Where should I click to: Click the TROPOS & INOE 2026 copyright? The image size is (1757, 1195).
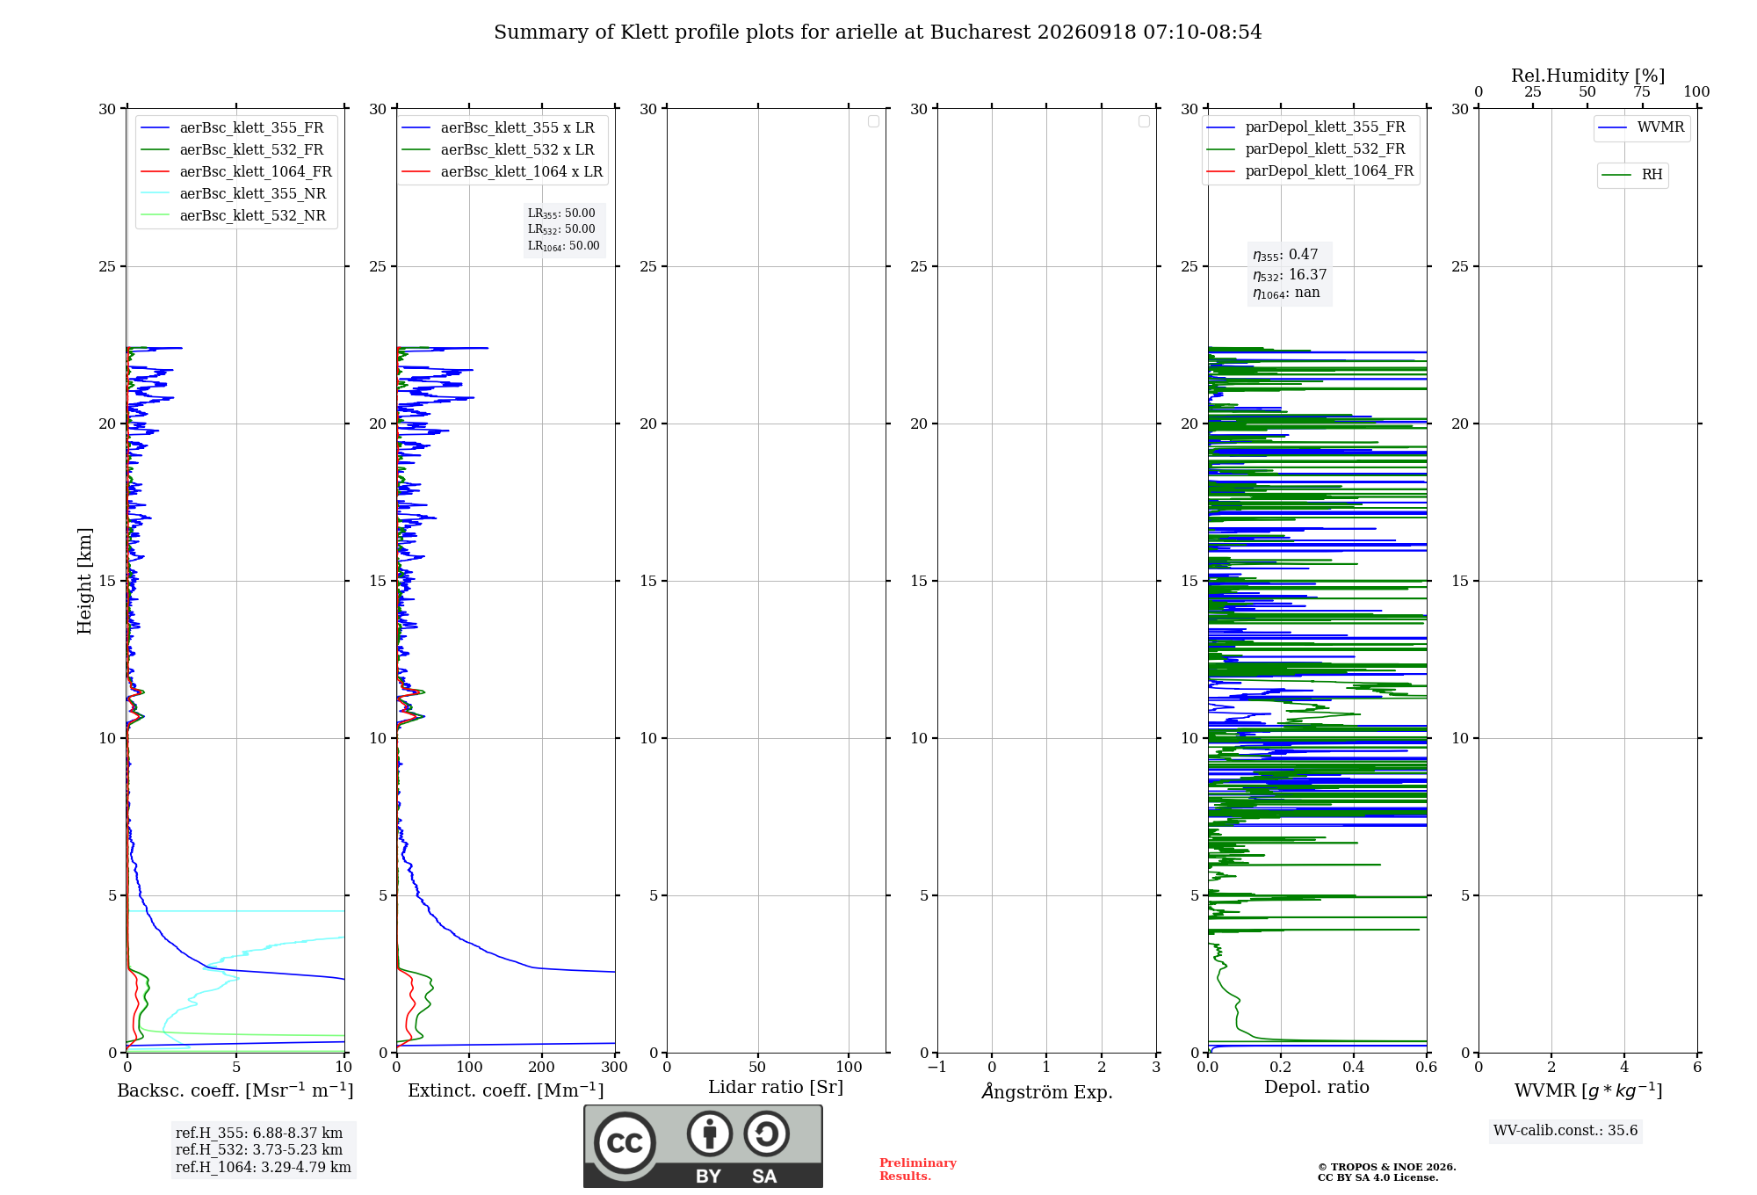pos(1387,1167)
